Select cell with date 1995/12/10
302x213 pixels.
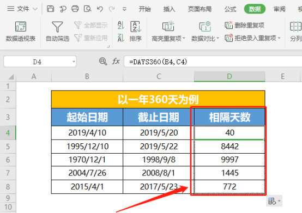[87, 147]
